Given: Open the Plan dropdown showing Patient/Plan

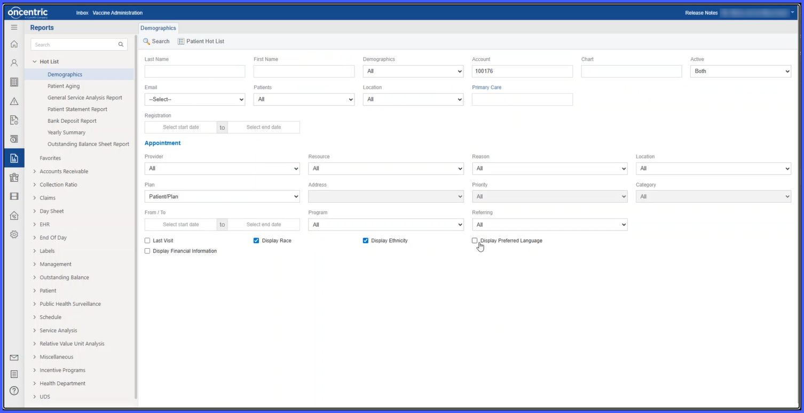Looking at the screenshot, I should pyautogui.click(x=222, y=196).
